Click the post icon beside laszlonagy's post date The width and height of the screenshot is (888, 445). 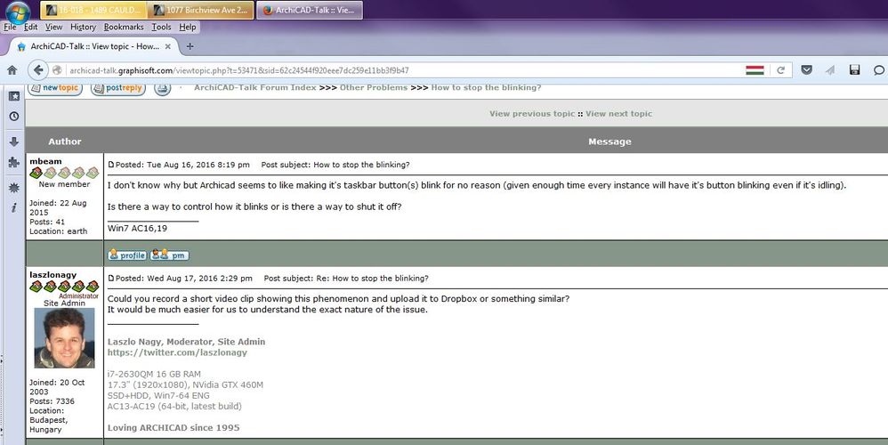click(x=111, y=279)
